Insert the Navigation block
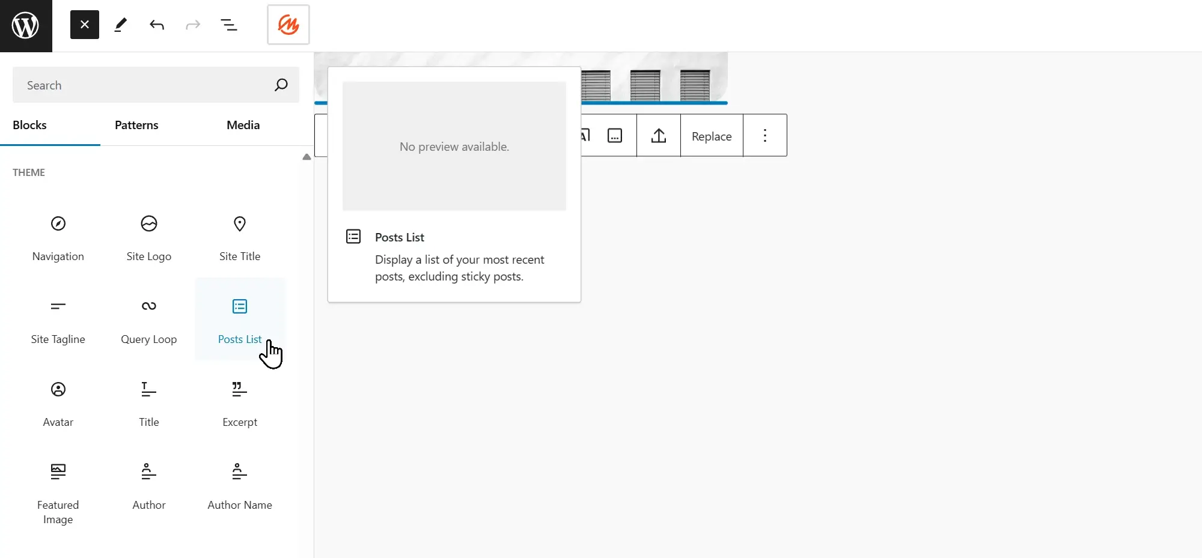Image resolution: width=1202 pixels, height=558 pixels. pos(58,238)
